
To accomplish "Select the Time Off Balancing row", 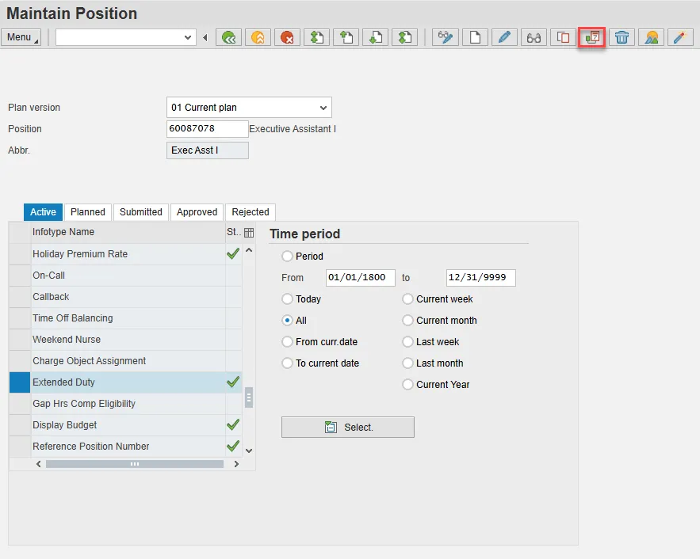I will (x=125, y=318).
